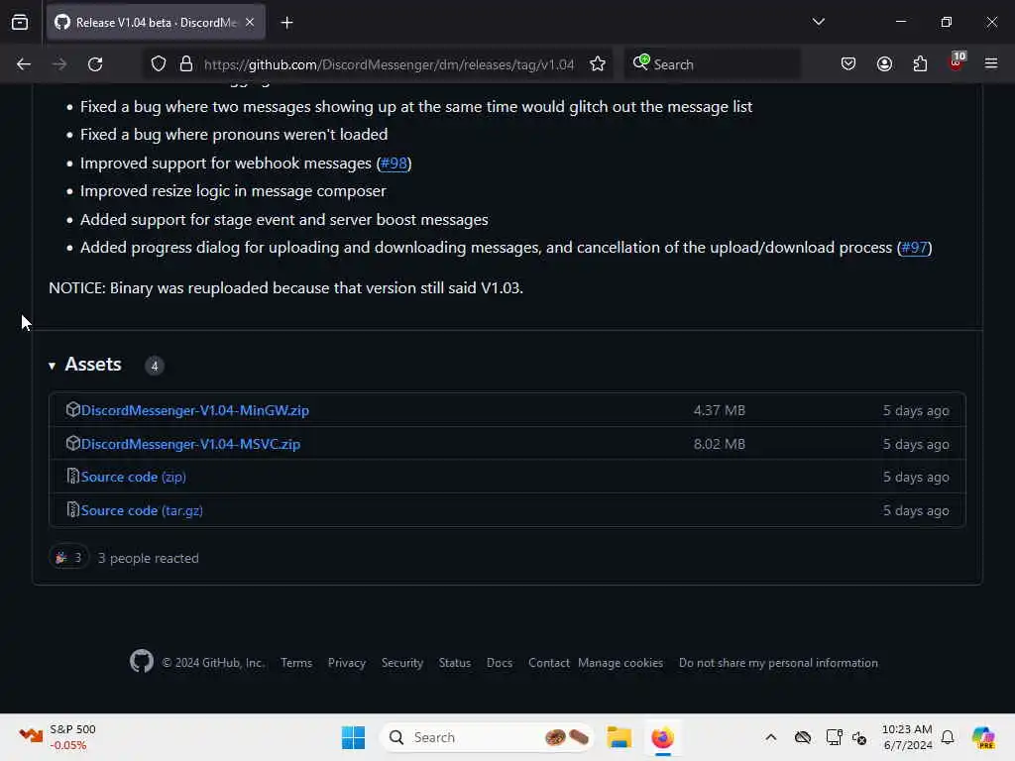The height and width of the screenshot is (761, 1015).
Task: Open the Firefox account icon
Action: [x=884, y=64]
